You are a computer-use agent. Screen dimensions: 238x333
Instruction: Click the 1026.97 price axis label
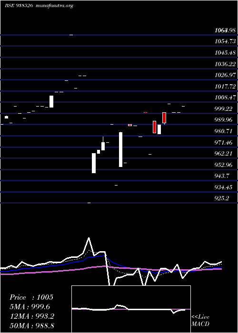[x=225, y=75]
